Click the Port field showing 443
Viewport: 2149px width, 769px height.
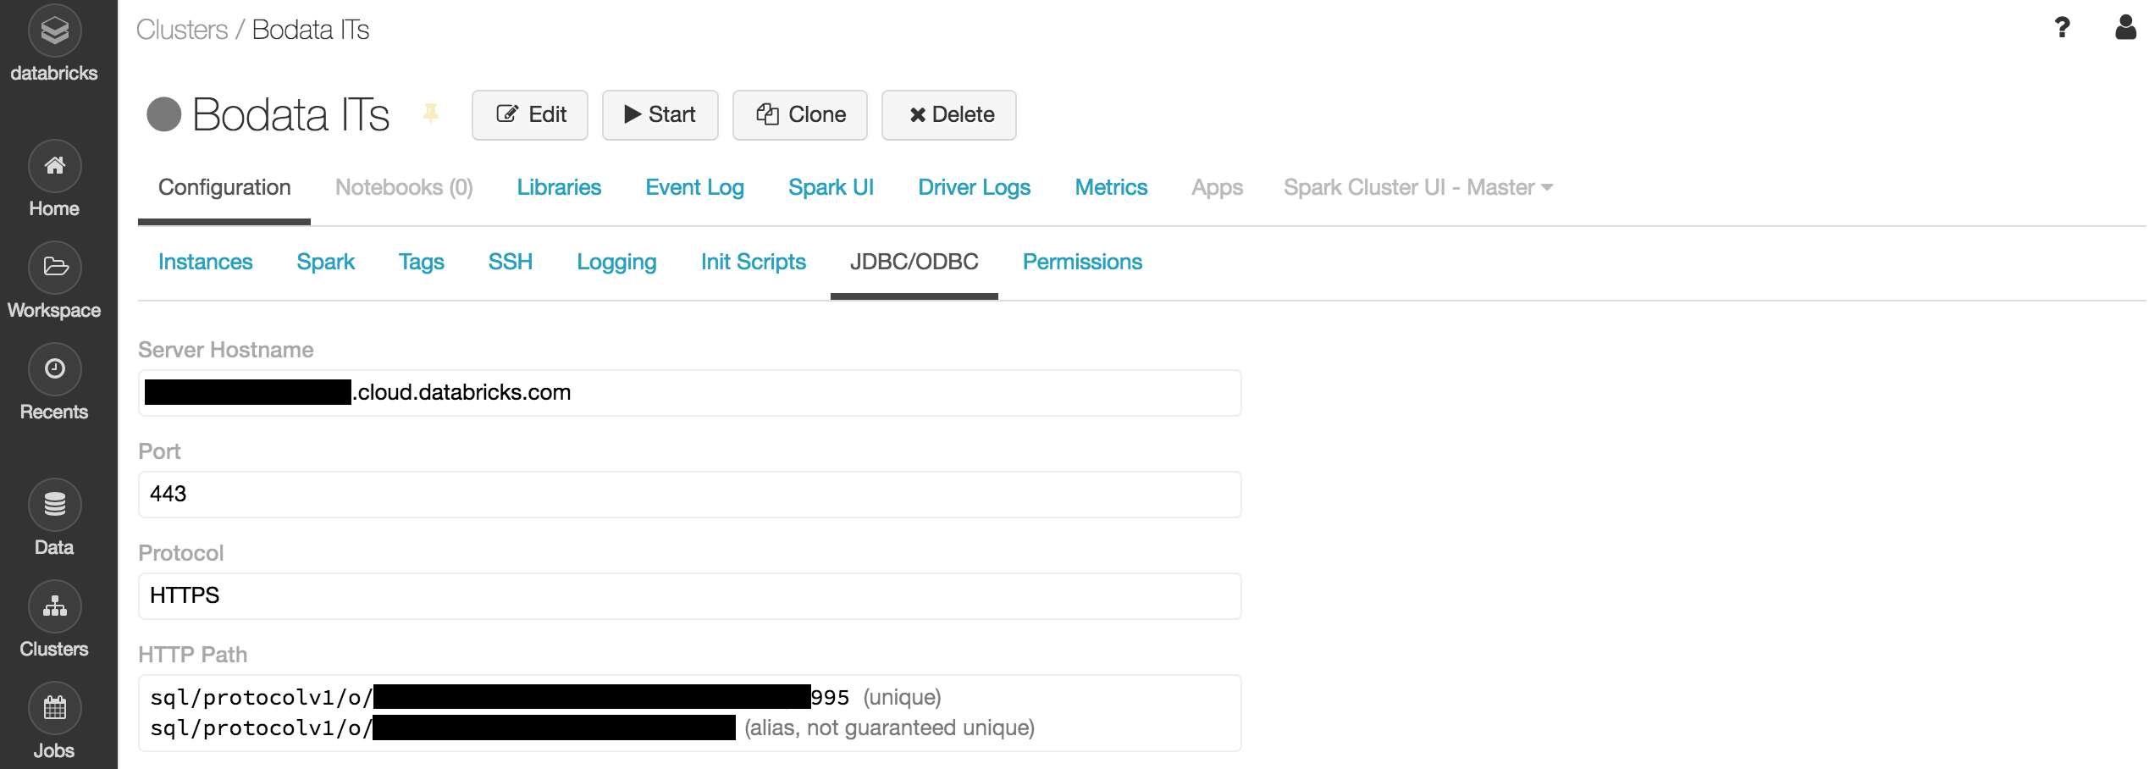click(690, 495)
